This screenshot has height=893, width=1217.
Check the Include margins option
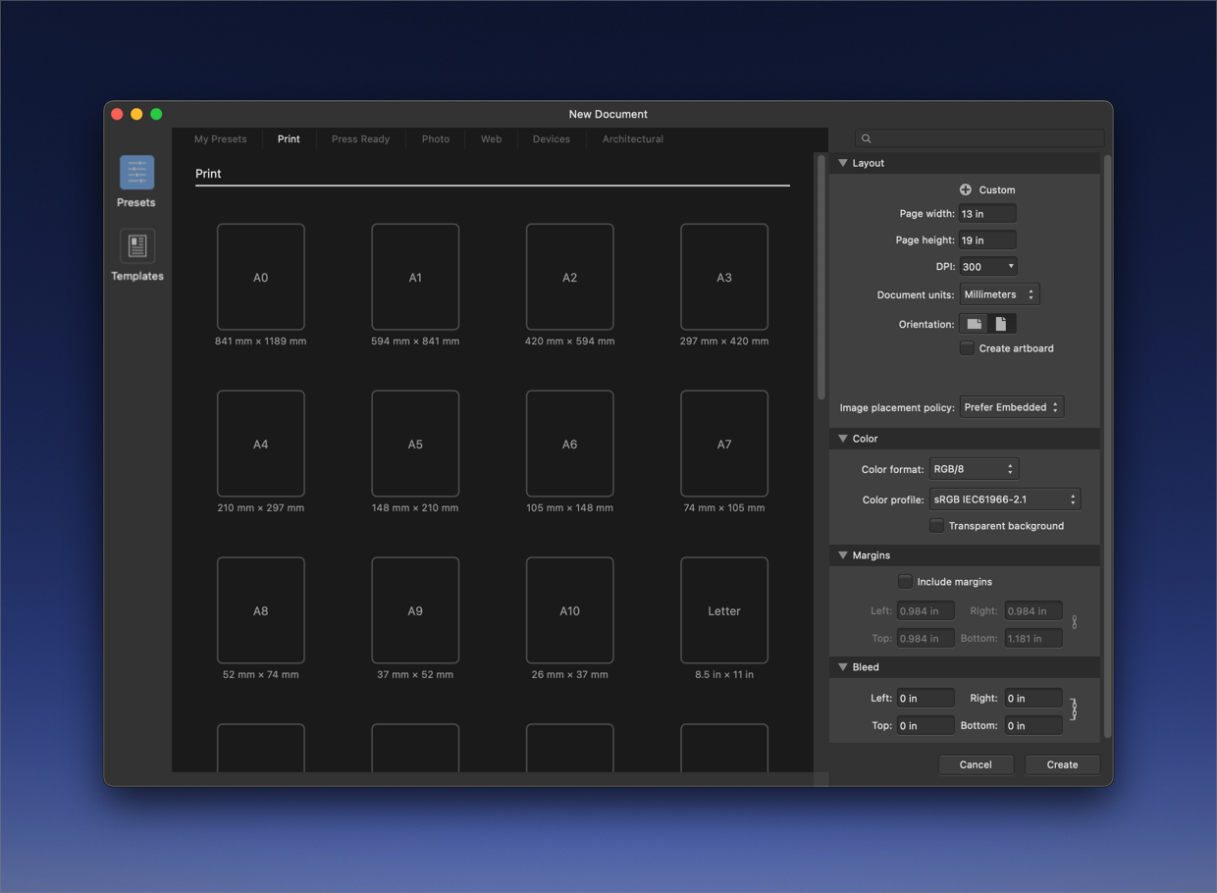click(x=905, y=582)
